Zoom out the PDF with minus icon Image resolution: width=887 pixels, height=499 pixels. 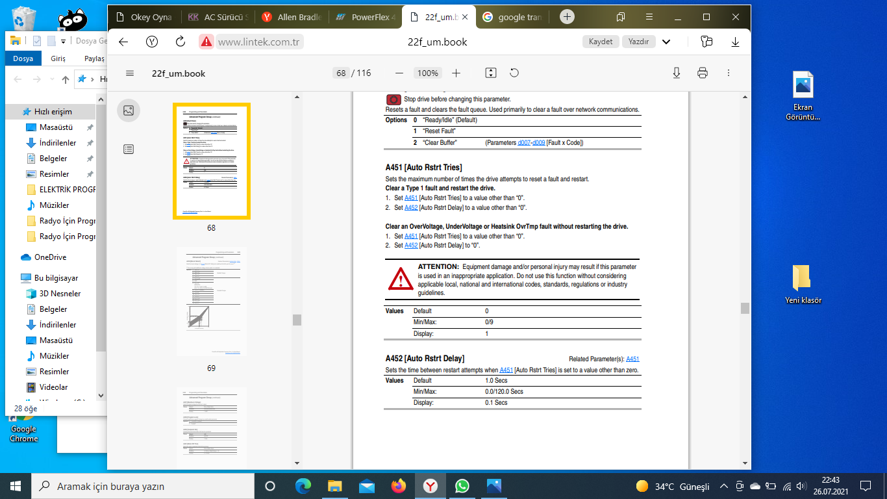pos(399,73)
